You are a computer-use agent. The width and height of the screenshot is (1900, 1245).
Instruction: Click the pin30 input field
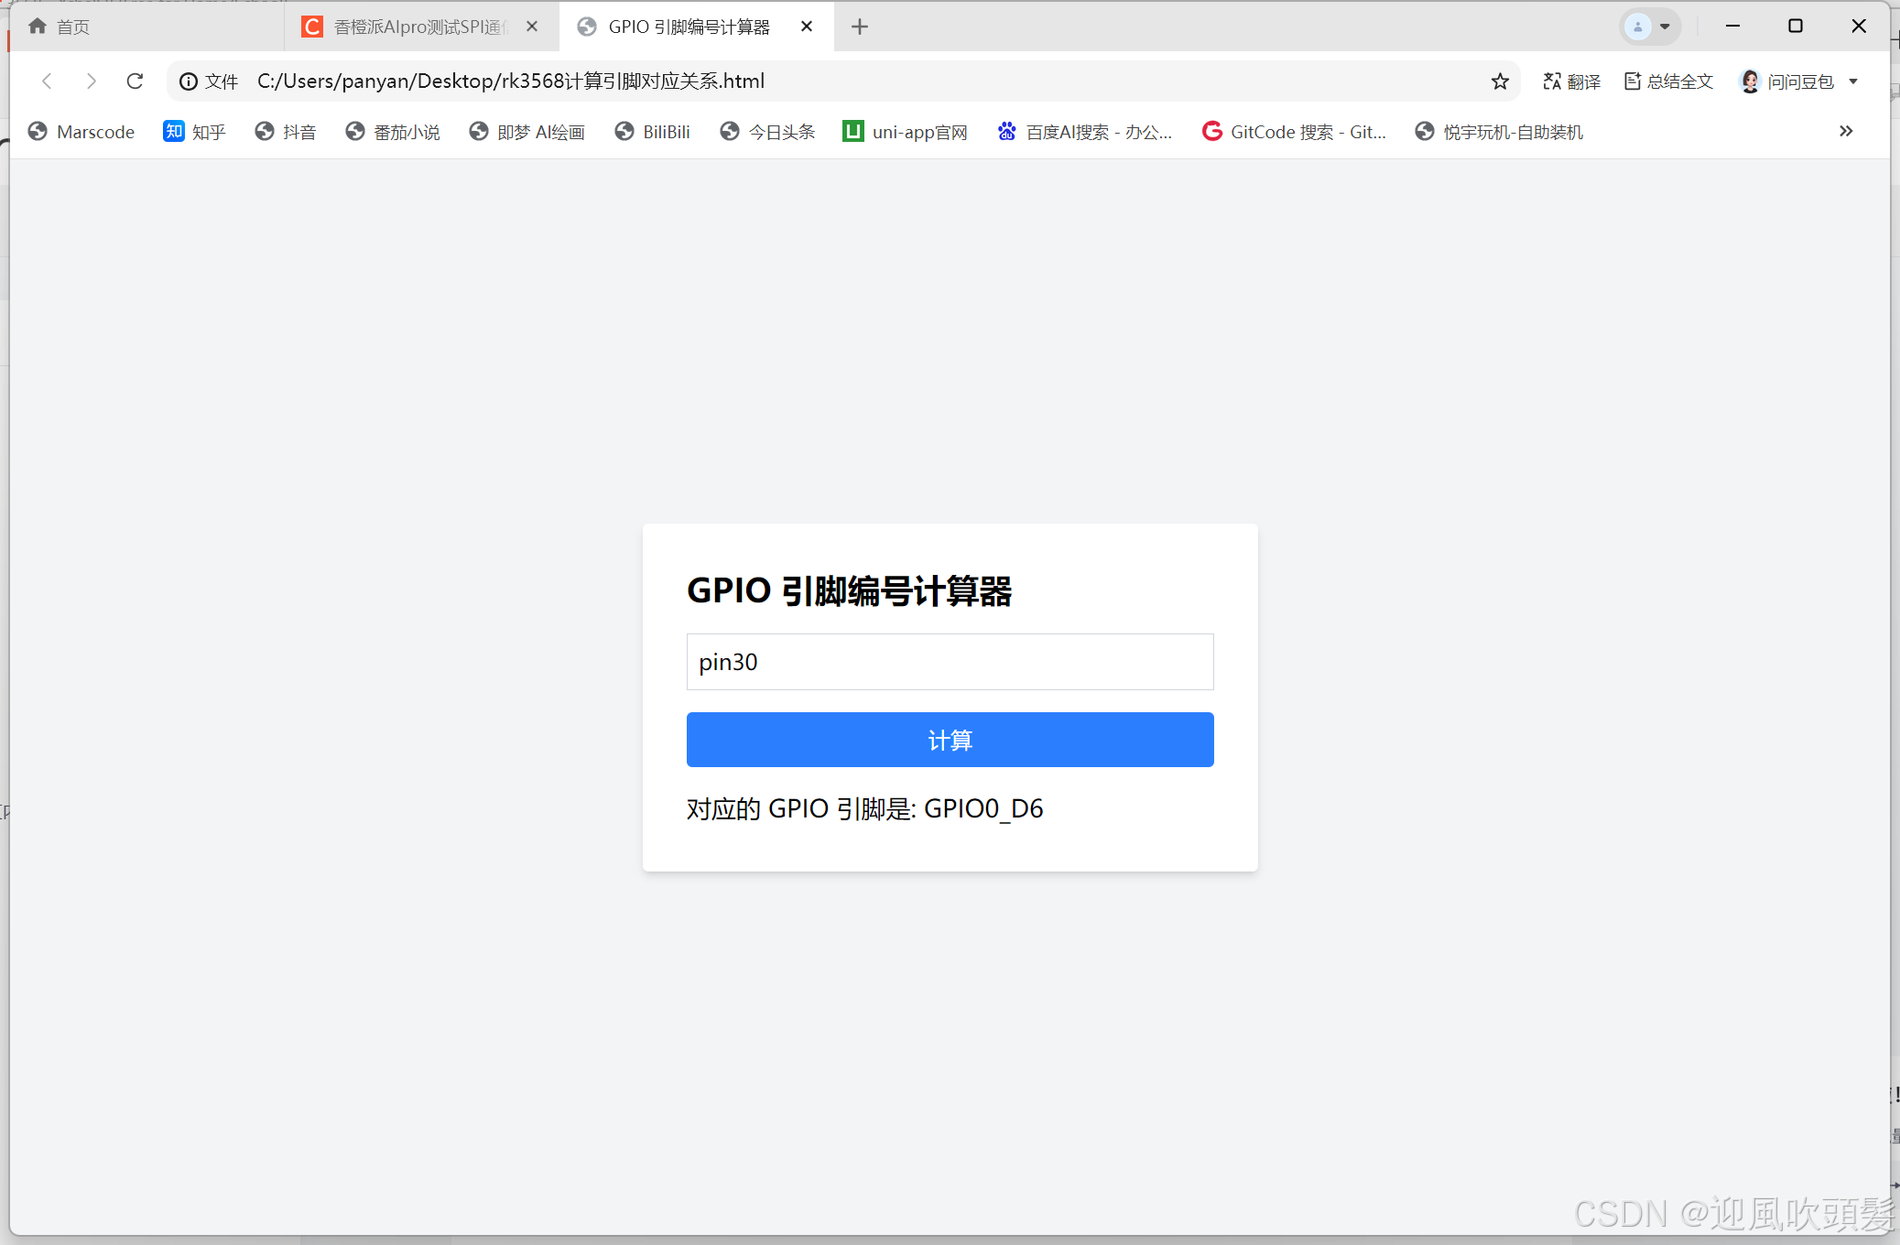tap(950, 662)
